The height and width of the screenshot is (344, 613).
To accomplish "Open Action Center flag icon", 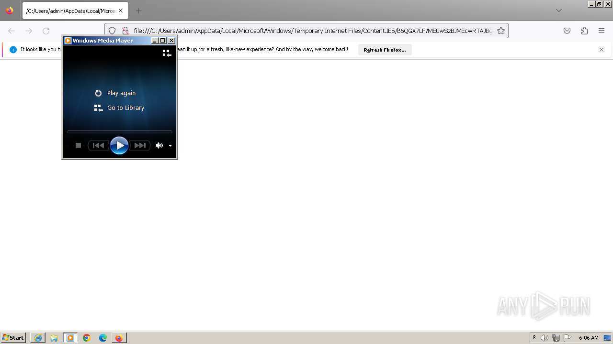I will pos(568,338).
